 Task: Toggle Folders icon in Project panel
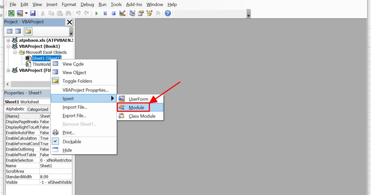28,31
